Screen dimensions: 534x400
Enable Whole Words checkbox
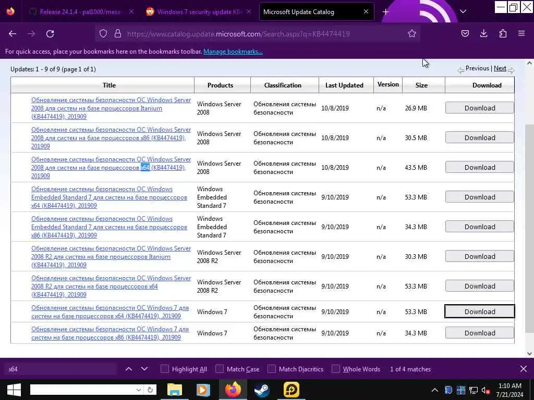coord(336,369)
